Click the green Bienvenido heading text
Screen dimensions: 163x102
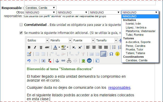tap(60, 69)
